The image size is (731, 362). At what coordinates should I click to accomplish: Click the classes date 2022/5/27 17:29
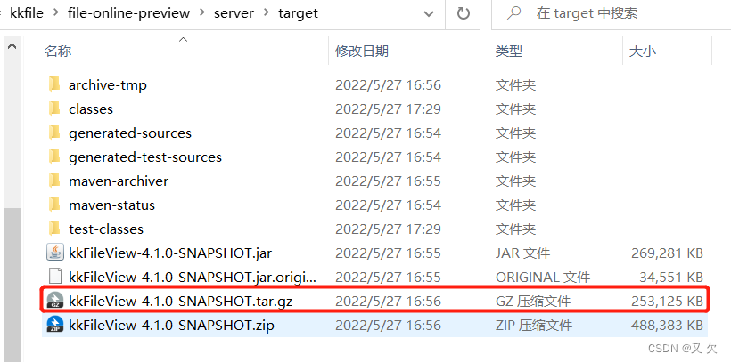pyautogui.click(x=388, y=109)
